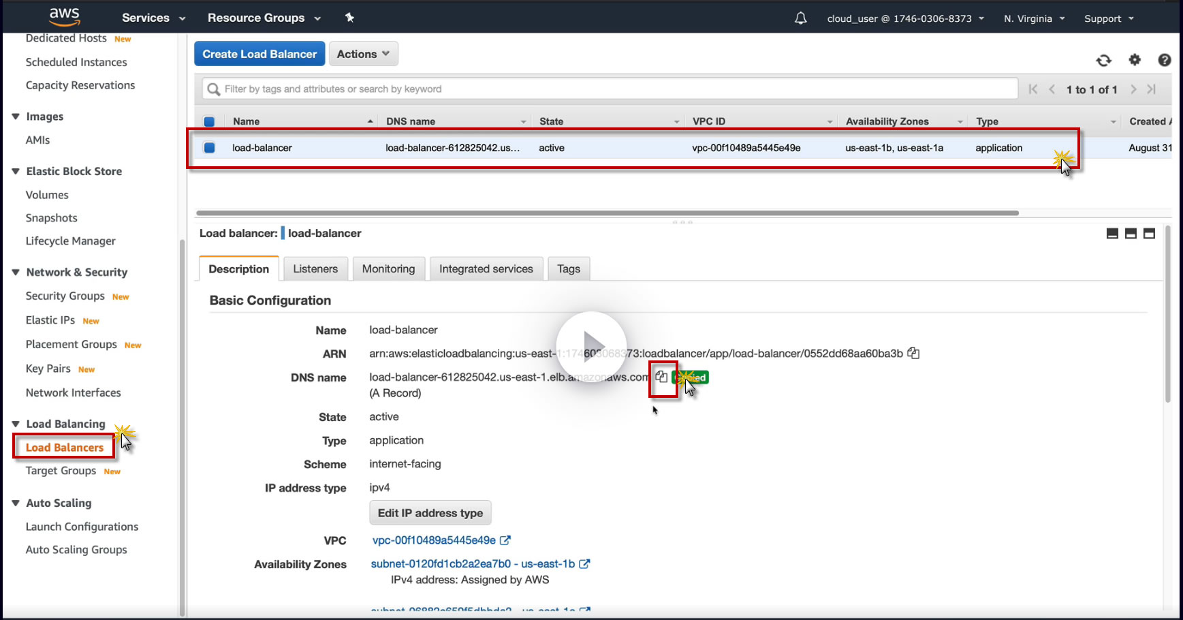Screen dimensions: 1183x620
Task: Go to the last page of results
Action: (x=1152, y=89)
